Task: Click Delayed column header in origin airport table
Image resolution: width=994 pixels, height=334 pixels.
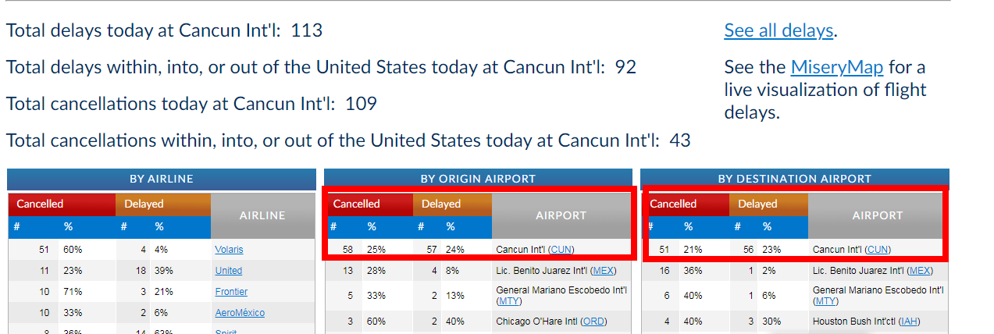Action: (441, 204)
